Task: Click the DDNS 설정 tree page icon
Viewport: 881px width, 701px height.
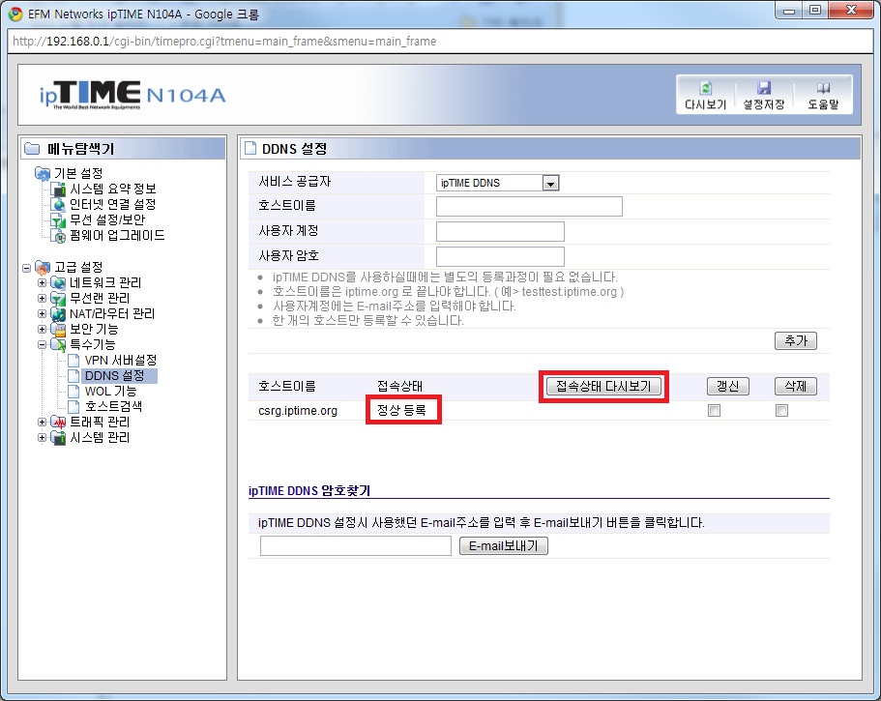Action: 73,375
